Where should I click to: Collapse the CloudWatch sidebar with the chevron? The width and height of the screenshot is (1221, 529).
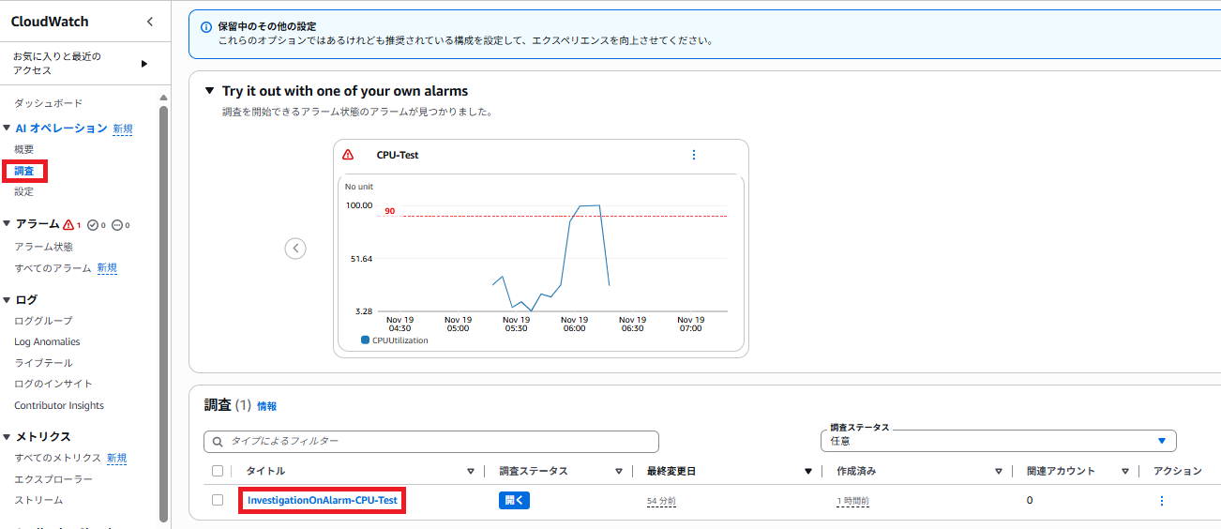pos(150,22)
